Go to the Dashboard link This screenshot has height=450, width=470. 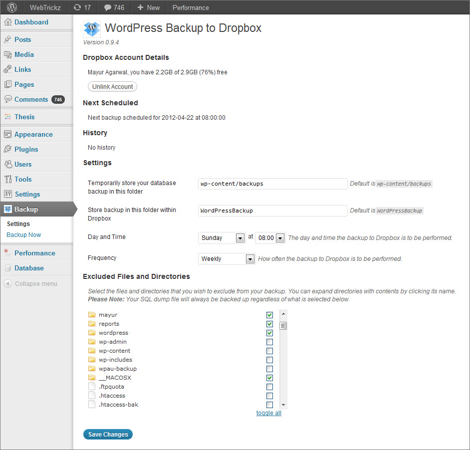tap(31, 22)
